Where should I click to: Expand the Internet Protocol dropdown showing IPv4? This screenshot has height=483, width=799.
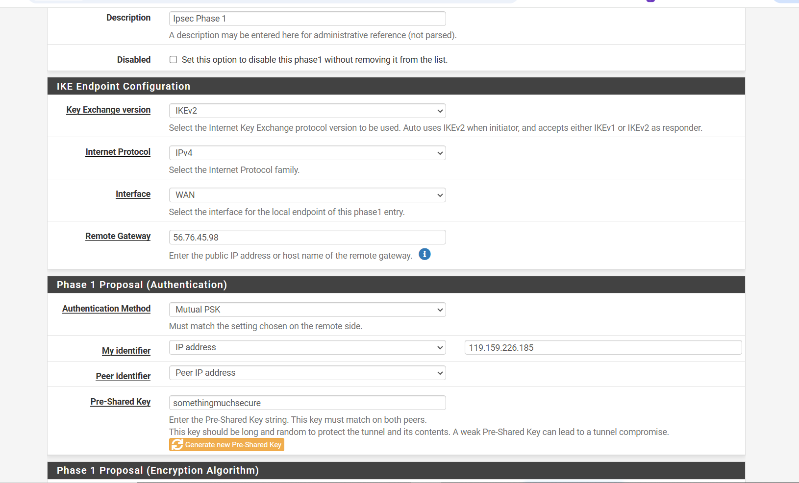[x=307, y=153]
